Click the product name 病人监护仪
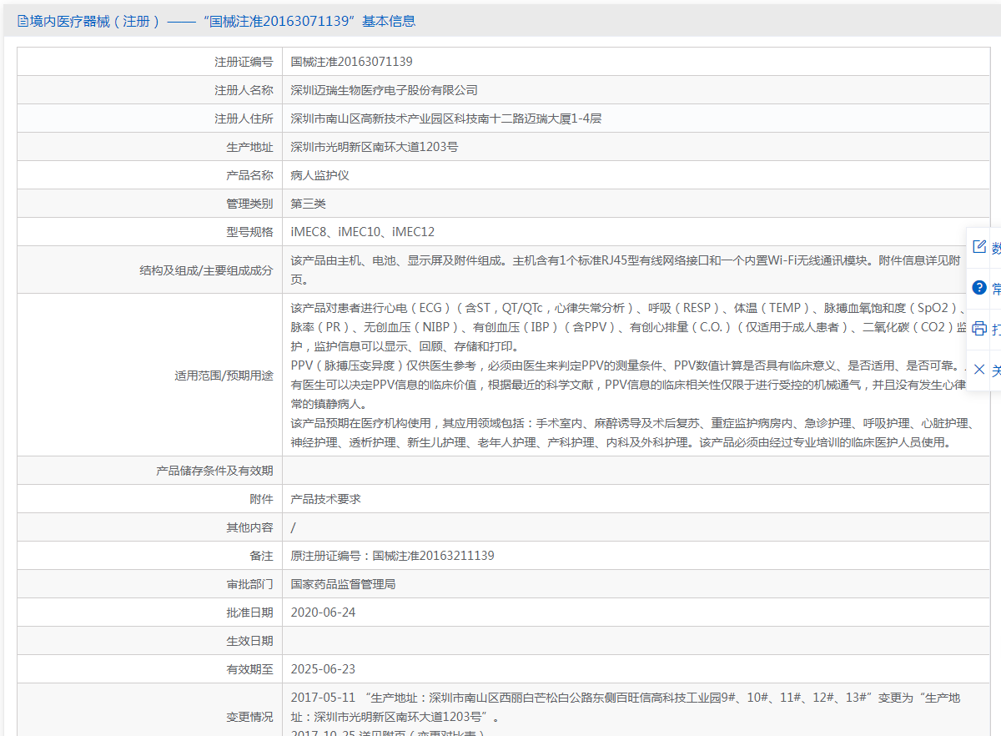1001x736 pixels. point(320,175)
